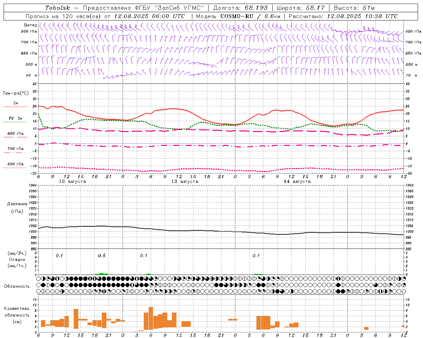Click the Высота: 51м value
The width and height of the screenshot is (423, 338).
pos(354,8)
